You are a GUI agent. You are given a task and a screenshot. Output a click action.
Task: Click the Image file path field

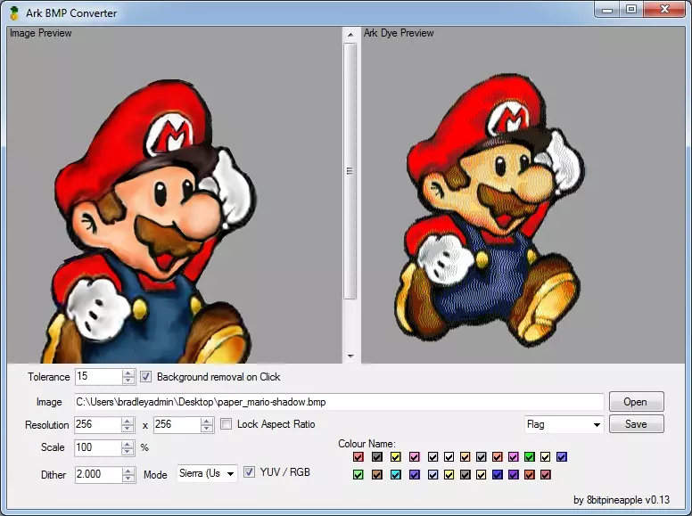339,402
